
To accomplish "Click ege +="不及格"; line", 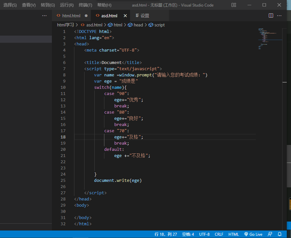I will click(132, 156).
